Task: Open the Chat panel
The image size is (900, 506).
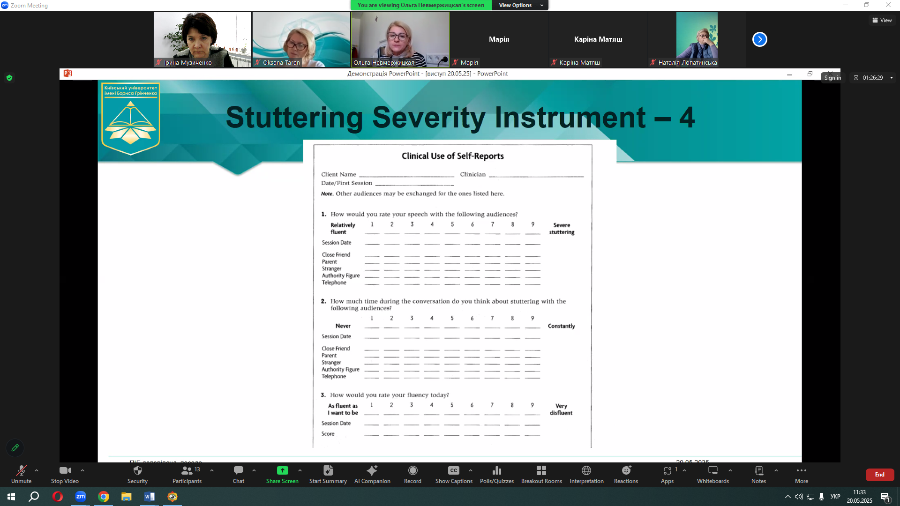Action: pos(238,474)
